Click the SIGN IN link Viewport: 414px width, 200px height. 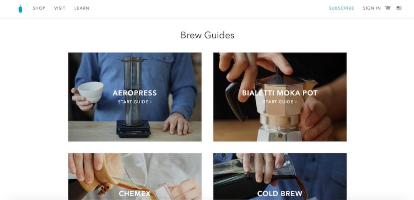point(372,8)
